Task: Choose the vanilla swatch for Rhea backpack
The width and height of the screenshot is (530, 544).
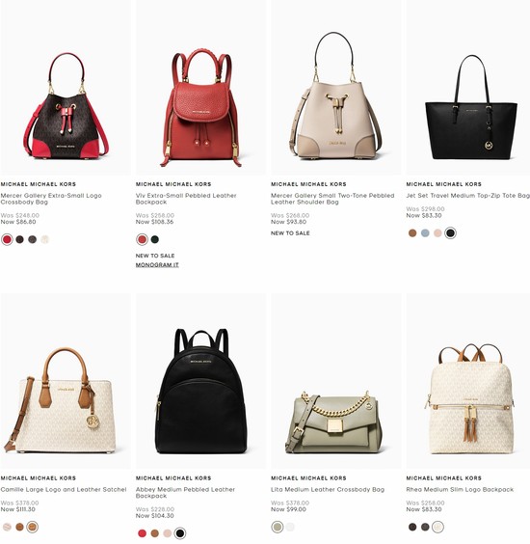Action: [x=437, y=527]
